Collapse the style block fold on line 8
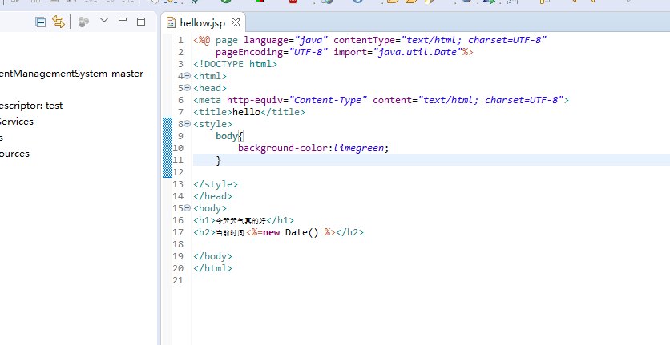670x345 pixels. pos(187,124)
